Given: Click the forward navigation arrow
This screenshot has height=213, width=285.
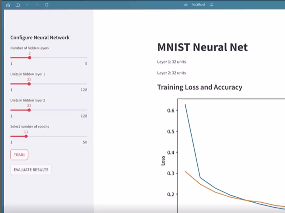Looking at the screenshot, I should (37, 5).
